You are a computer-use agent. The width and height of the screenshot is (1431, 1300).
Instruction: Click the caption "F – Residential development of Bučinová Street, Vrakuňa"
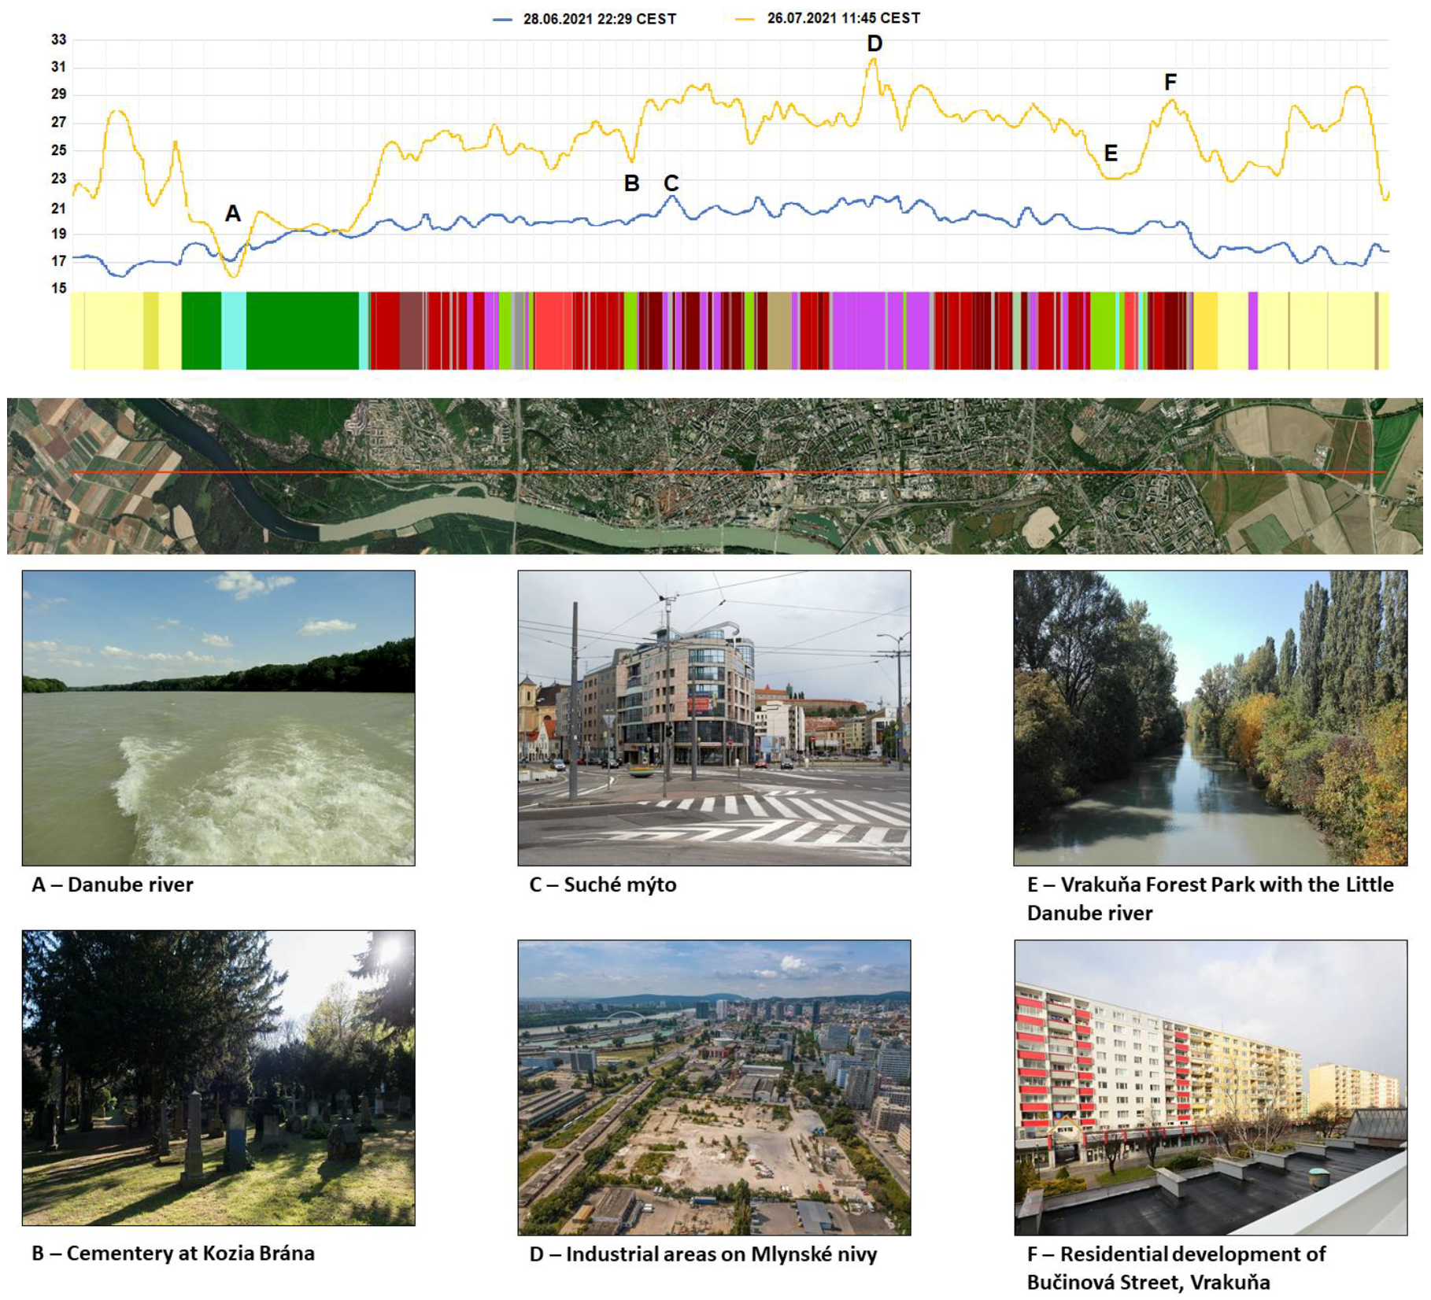[1177, 1268]
